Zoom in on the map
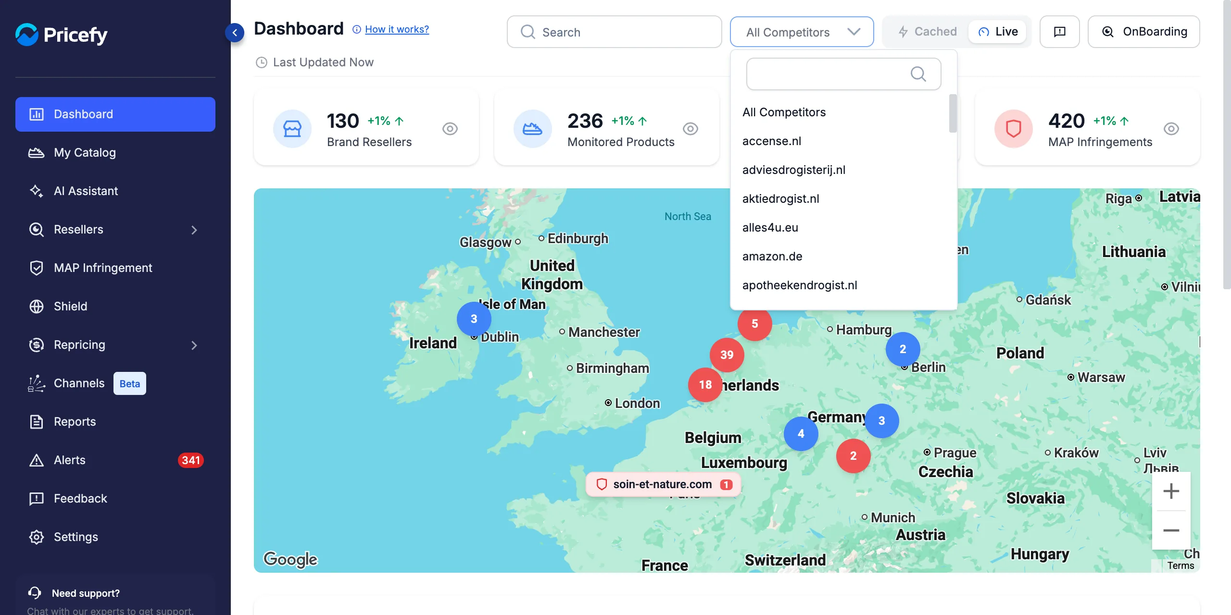 [x=1171, y=491]
